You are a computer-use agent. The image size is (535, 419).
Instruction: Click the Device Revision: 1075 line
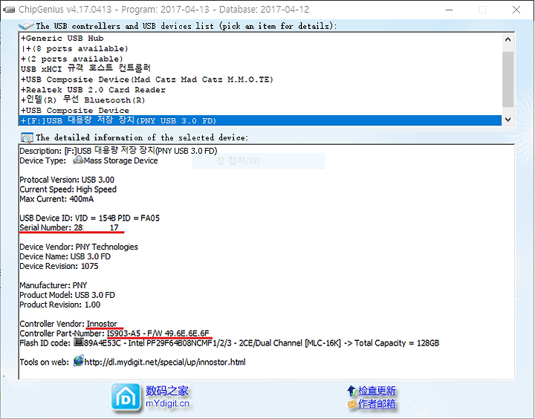[x=59, y=266]
